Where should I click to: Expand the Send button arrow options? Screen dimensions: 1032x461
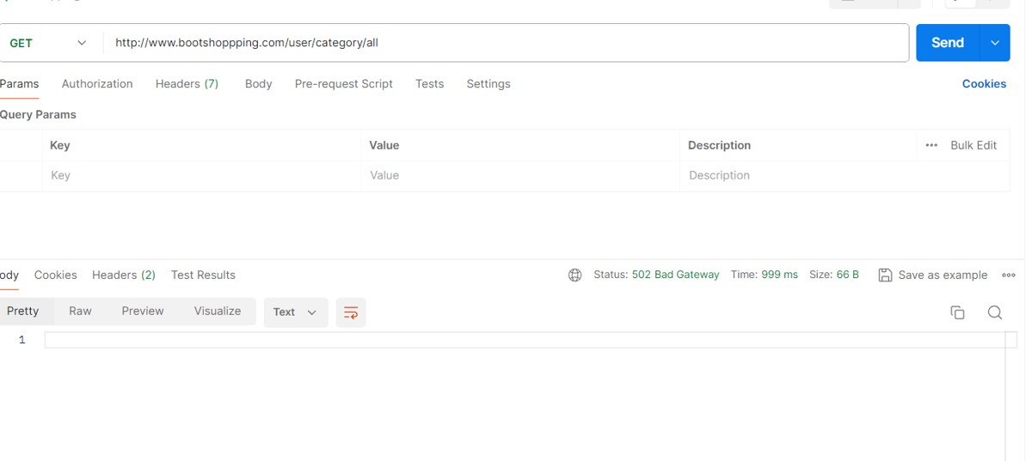point(995,43)
